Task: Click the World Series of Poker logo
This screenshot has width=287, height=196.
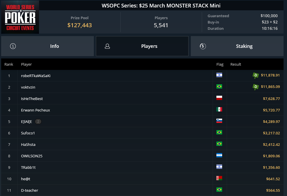Action: (20, 17)
